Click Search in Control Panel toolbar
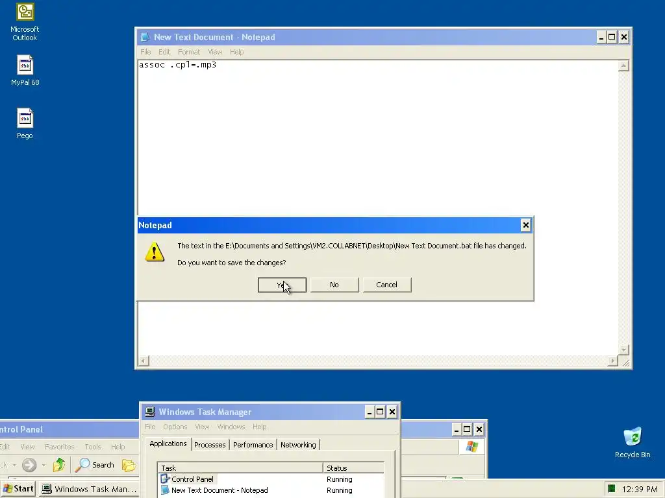 (95, 465)
